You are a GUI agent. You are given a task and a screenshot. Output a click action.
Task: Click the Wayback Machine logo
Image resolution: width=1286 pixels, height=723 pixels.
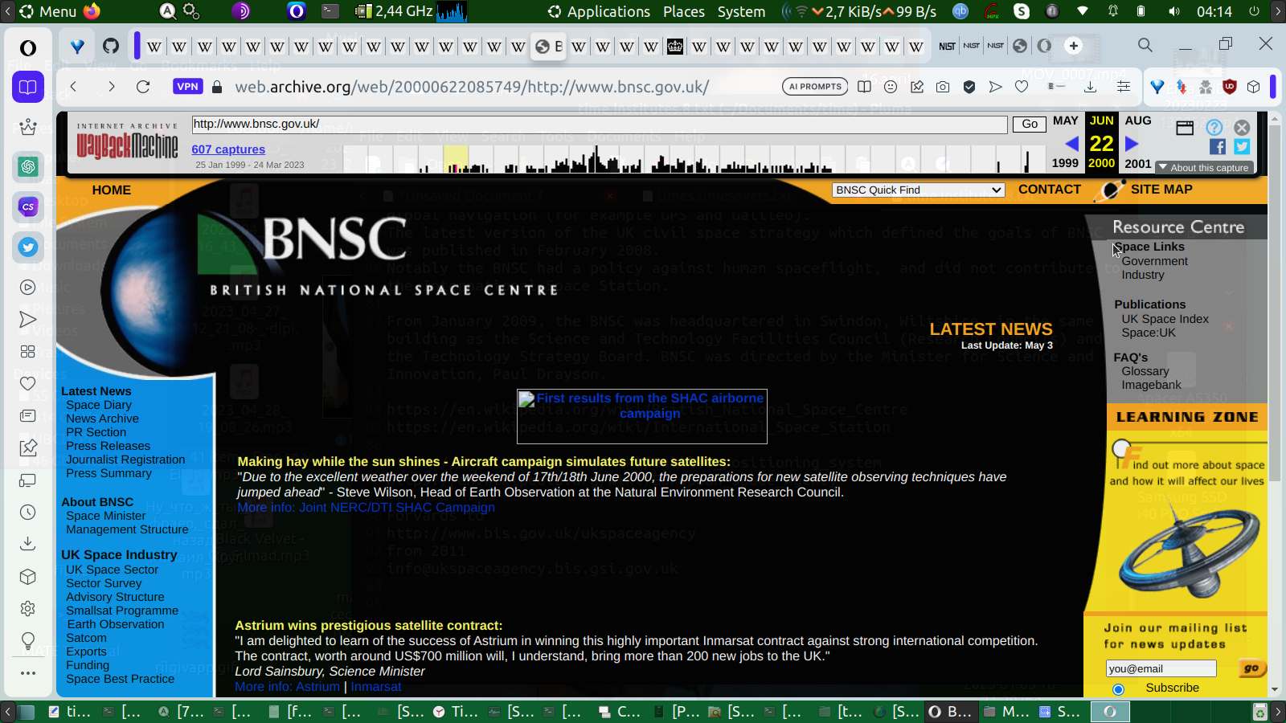coord(127,142)
